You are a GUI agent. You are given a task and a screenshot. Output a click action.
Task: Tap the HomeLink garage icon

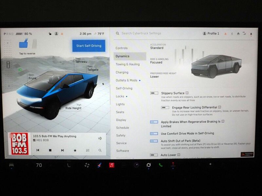238,34
